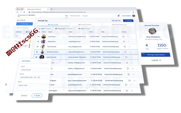This screenshot has height=113, width=181.
Task: Go to the Engages tab
Action: 85,16
